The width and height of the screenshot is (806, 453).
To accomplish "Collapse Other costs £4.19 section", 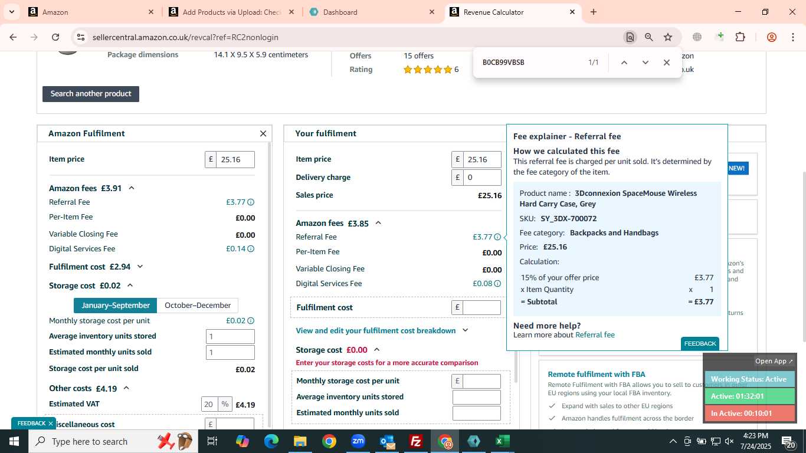I will [x=126, y=388].
